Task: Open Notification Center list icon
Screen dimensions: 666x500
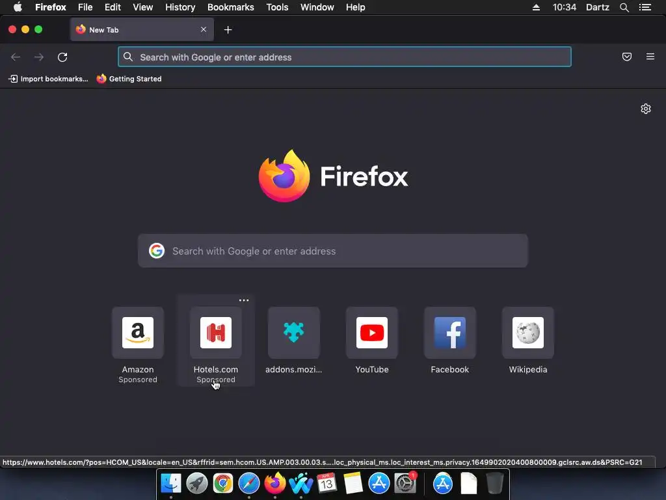Action: tap(645, 7)
